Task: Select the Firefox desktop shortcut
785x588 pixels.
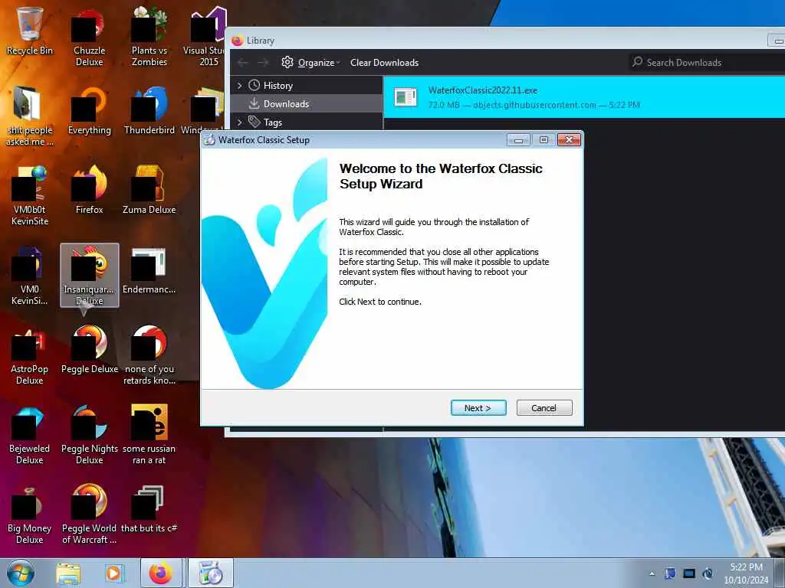Action: click(x=89, y=190)
